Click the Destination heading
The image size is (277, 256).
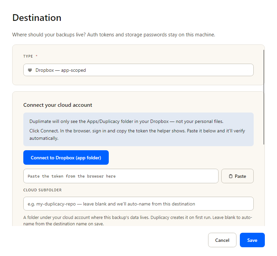(x=37, y=18)
